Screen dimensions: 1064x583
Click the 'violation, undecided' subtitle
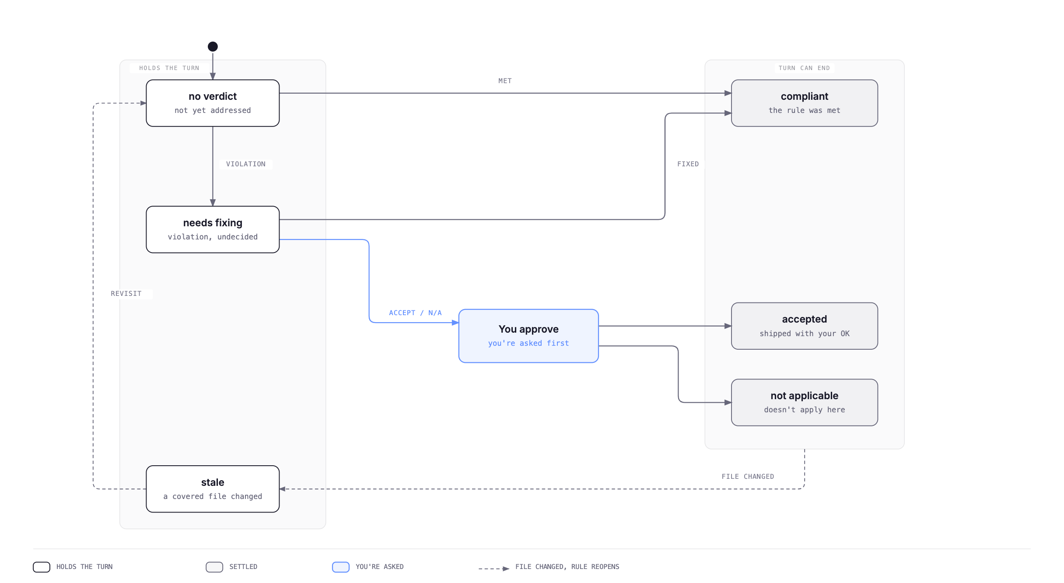click(213, 237)
